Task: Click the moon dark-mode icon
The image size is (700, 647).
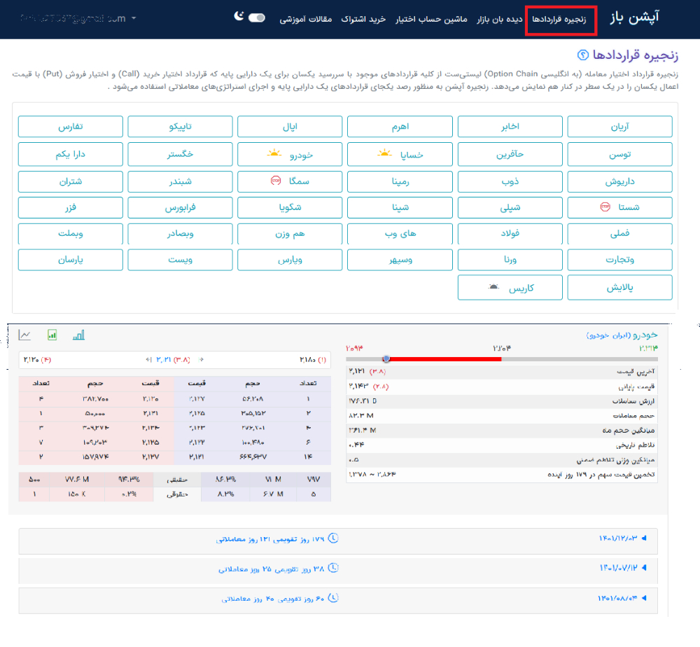Action: point(239,17)
